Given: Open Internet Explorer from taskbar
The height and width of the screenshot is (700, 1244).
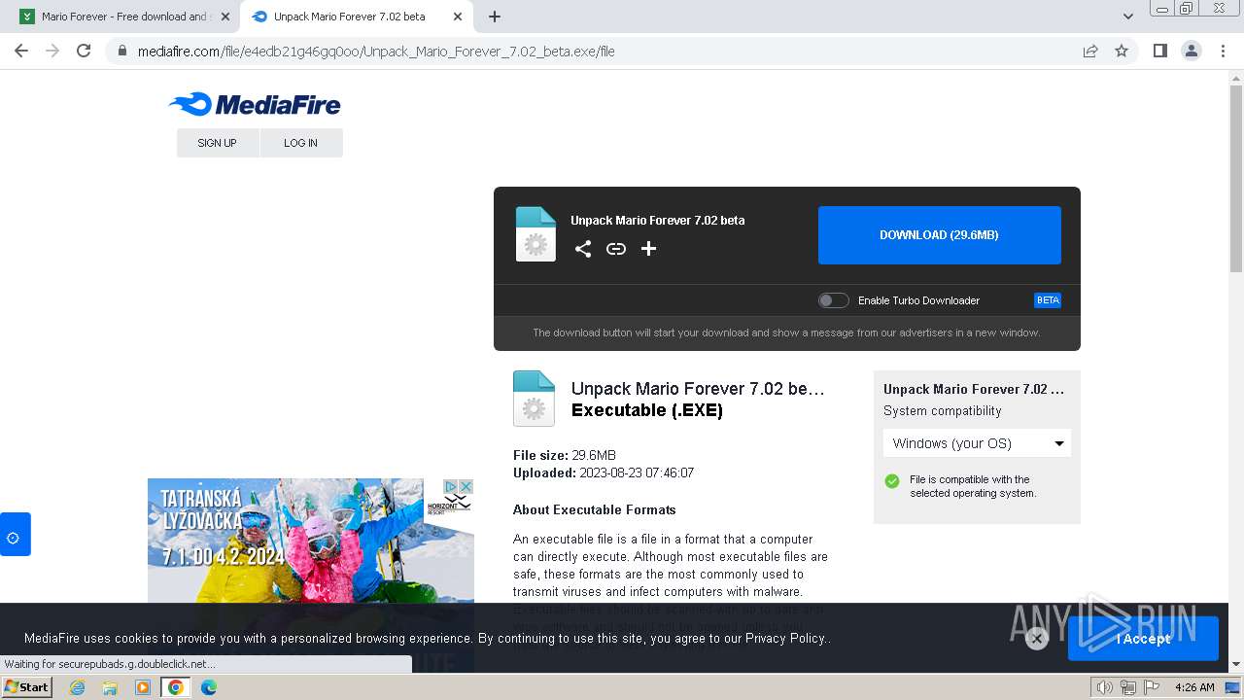Looking at the screenshot, I should (78, 687).
